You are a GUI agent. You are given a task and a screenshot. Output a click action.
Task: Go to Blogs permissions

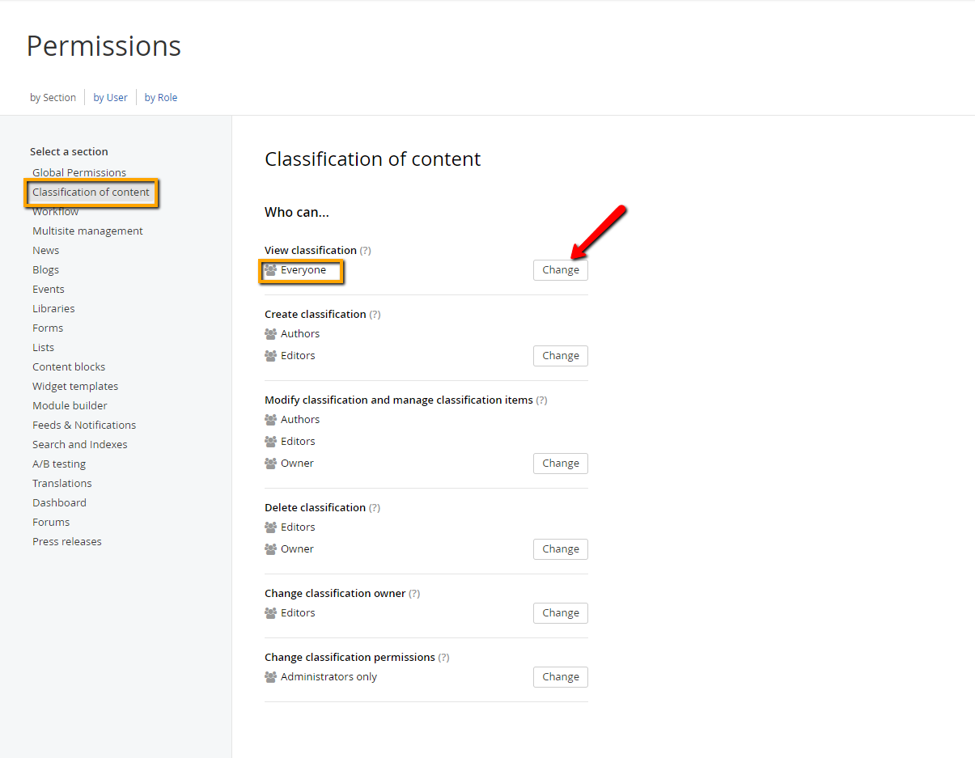[x=46, y=270]
